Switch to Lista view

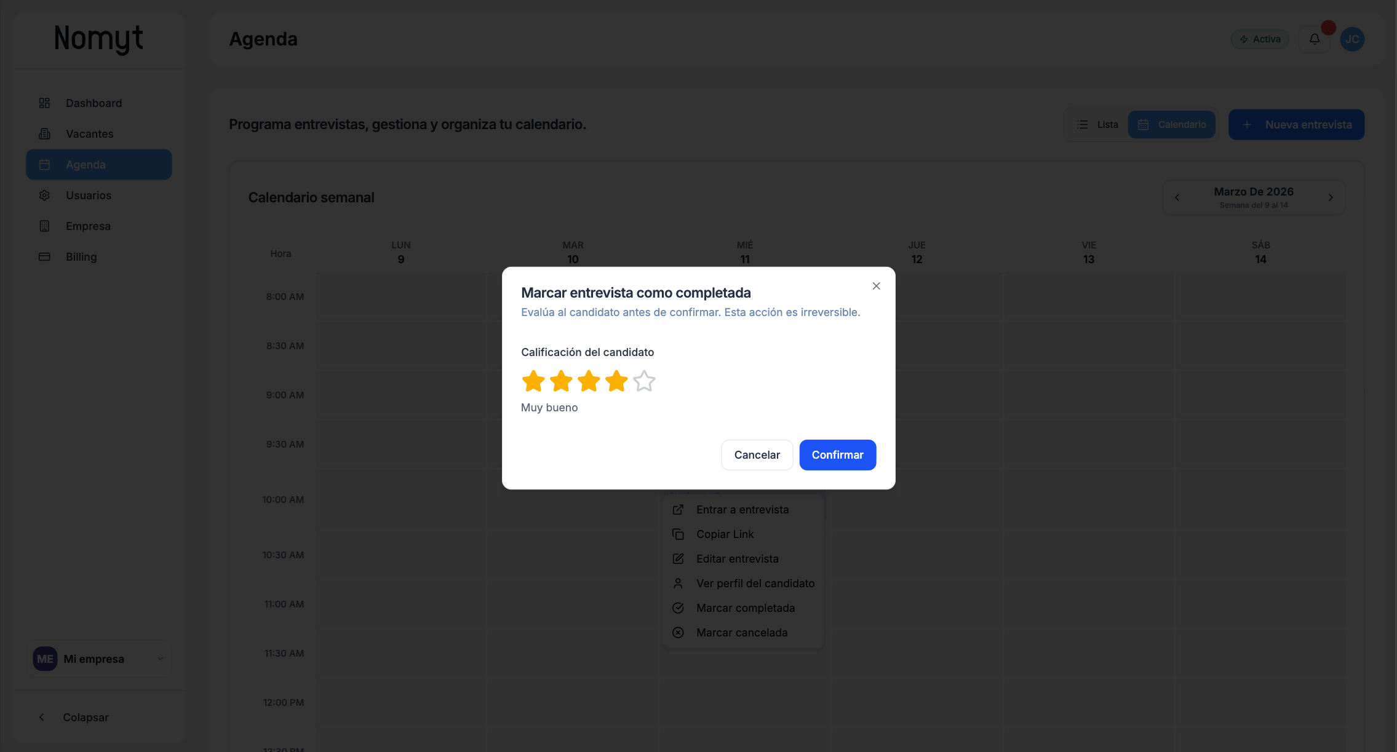pos(1097,125)
